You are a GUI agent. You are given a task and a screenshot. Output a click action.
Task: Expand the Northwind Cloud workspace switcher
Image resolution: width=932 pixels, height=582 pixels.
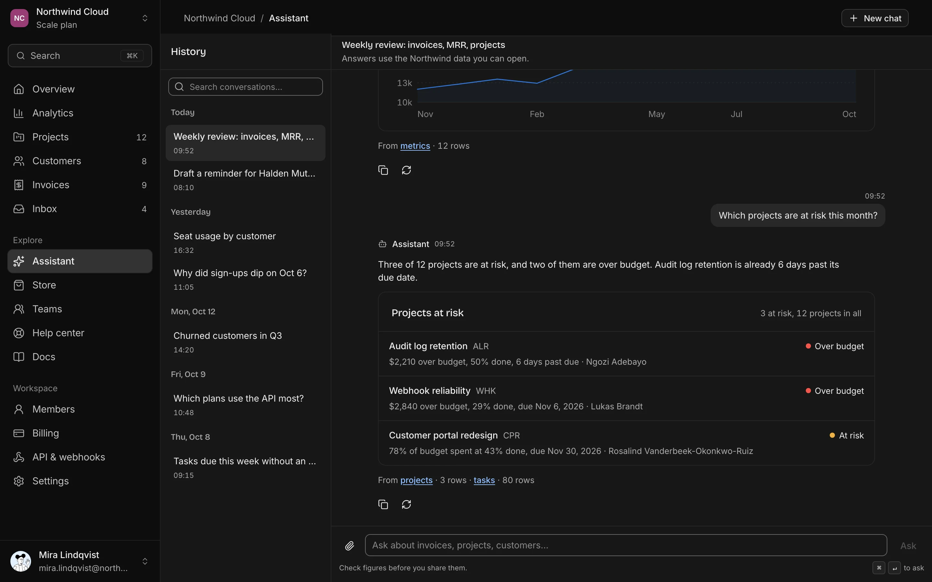[x=80, y=18]
